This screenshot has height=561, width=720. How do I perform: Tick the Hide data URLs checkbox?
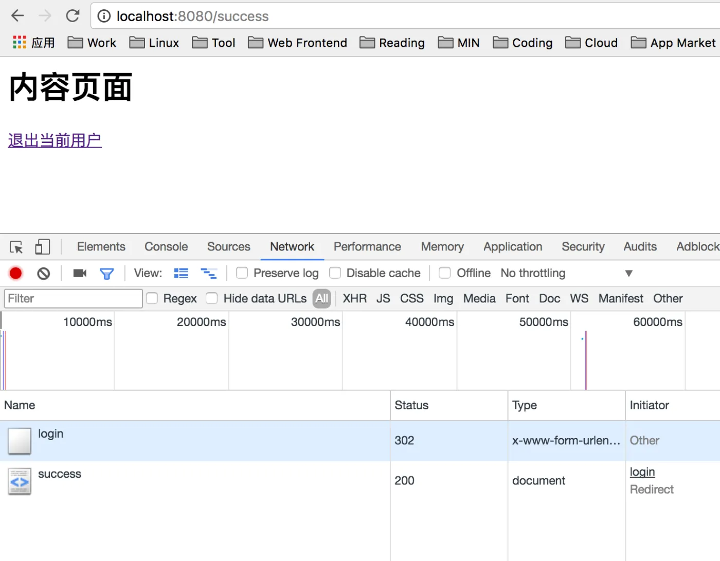coord(211,299)
